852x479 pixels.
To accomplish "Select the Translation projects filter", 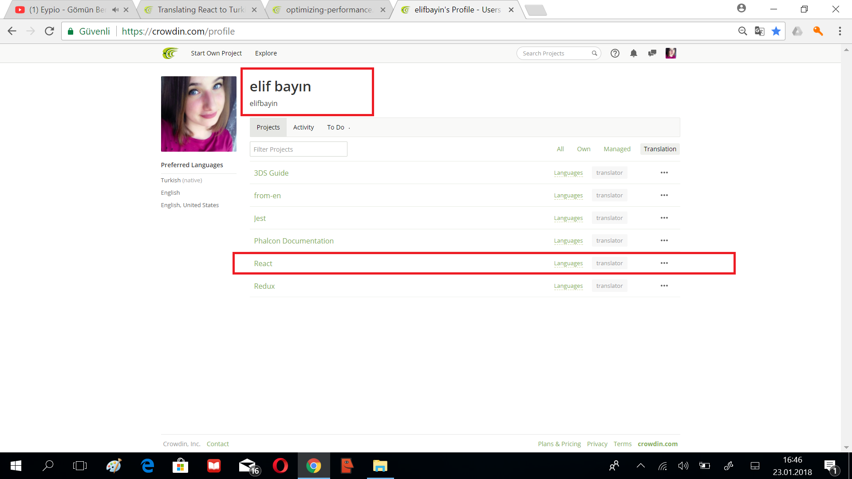I will pyautogui.click(x=660, y=149).
